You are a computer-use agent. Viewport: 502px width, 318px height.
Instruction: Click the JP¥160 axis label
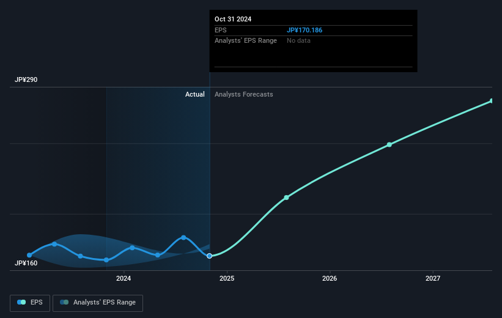click(26, 263)
